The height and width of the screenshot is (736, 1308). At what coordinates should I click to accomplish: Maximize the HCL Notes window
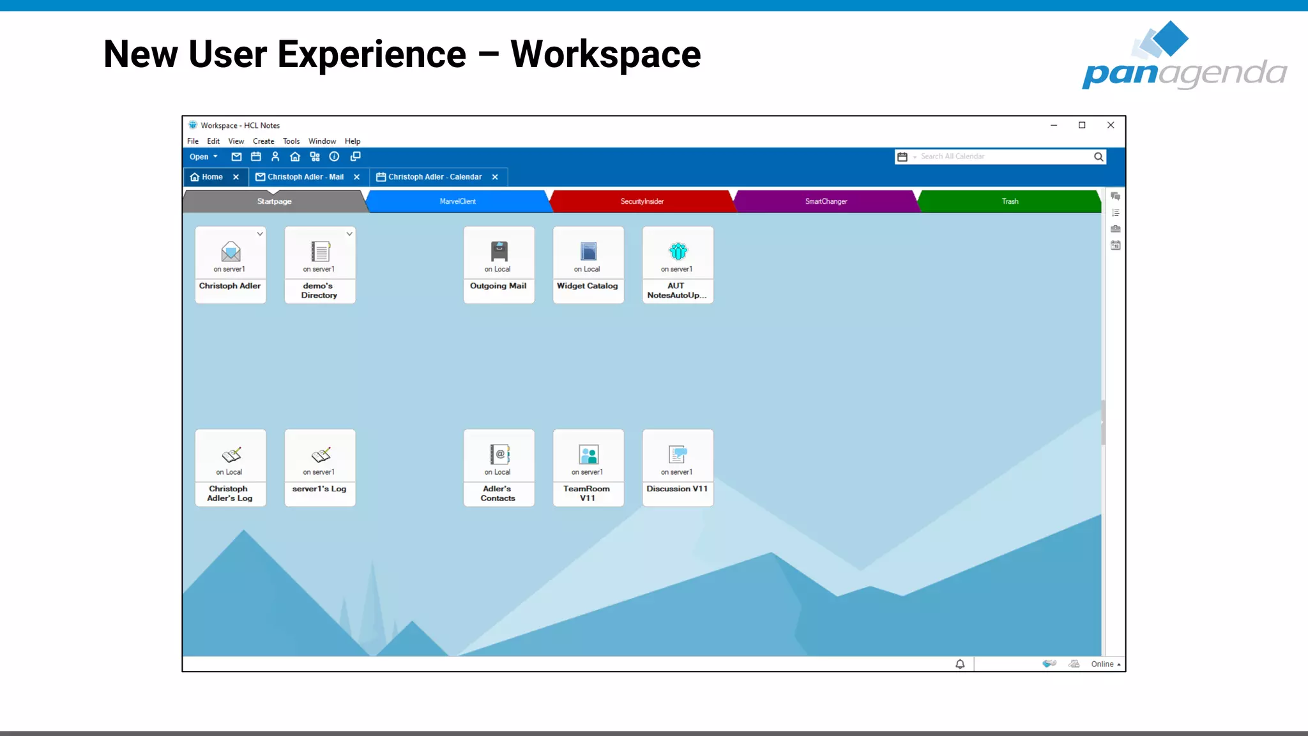click(1082, 125)
